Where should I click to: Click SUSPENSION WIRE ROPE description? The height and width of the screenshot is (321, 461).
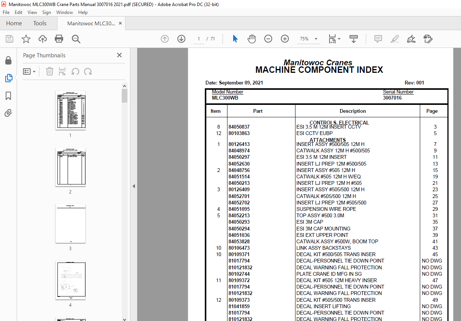pos(326,209)
